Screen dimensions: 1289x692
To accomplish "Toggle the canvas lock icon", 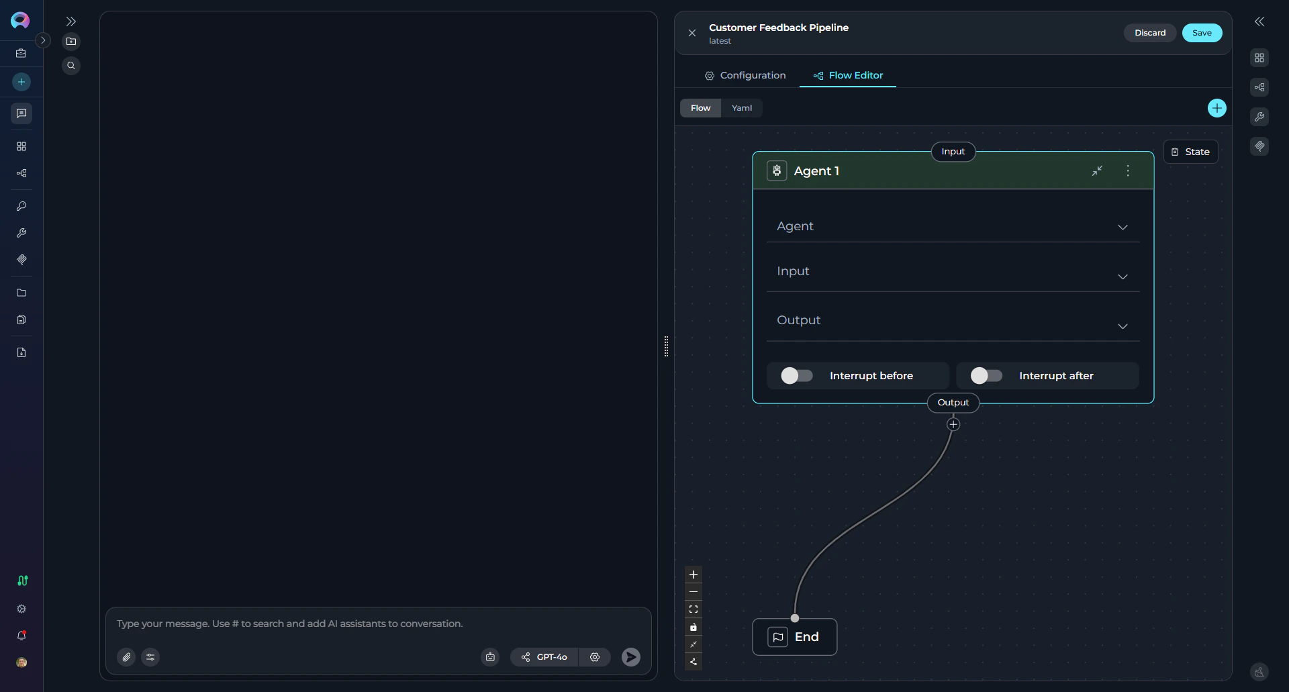I will pos(694,627).
